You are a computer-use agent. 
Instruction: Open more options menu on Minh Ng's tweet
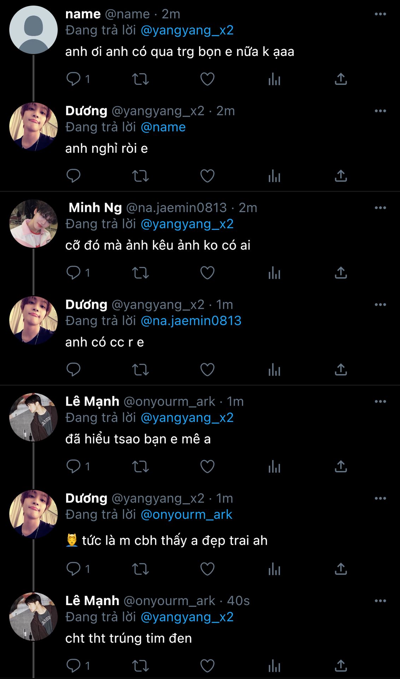[x=380, y=208]
